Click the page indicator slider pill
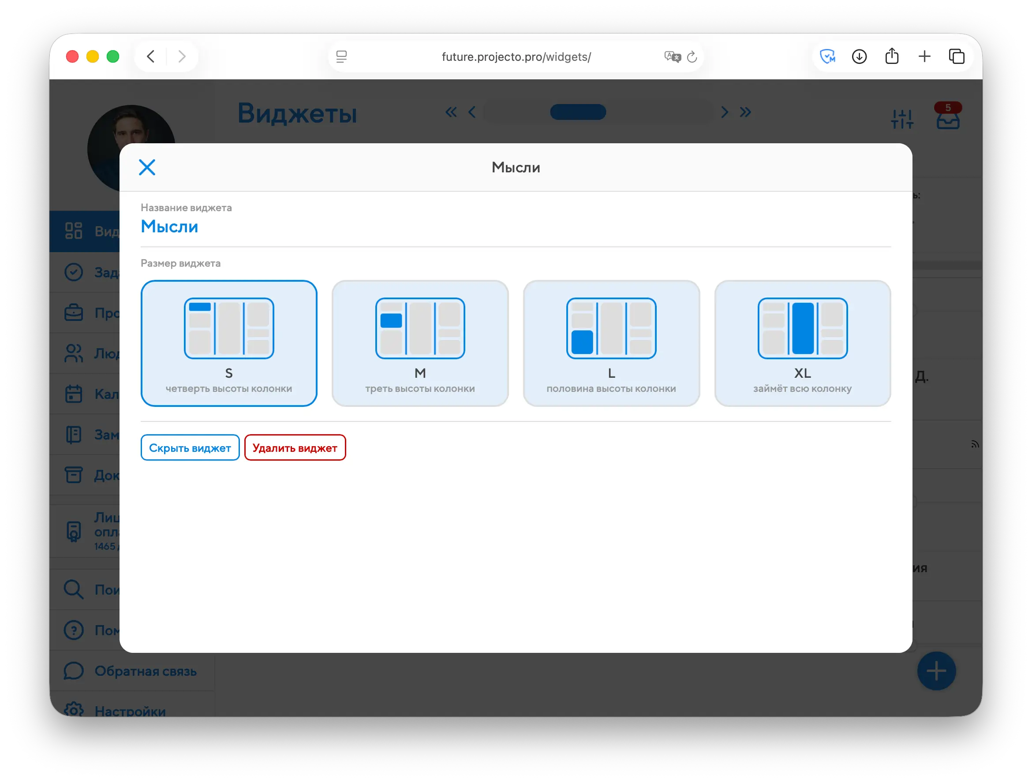Viewport: 1032px width, 782px height. click(578, 112)
